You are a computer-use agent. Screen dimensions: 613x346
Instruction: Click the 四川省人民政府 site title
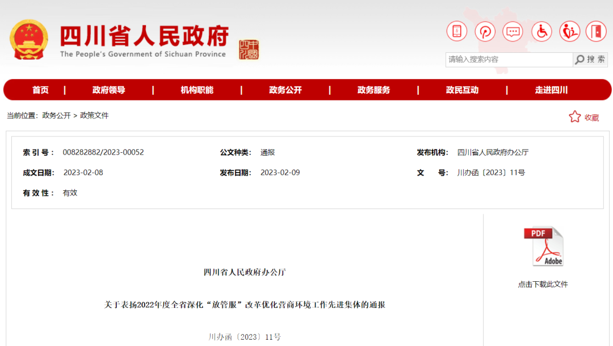[x=144, y=36]
